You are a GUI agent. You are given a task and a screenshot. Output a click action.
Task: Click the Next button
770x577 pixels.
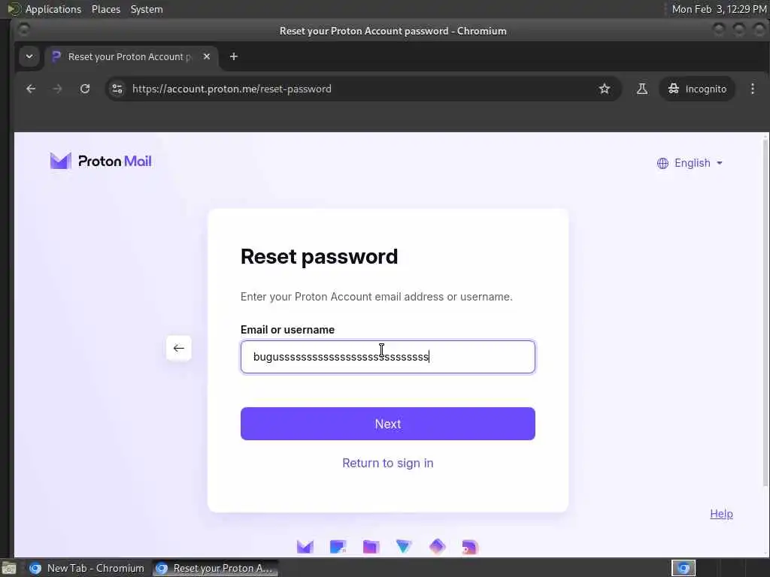[x=388, y=424]
